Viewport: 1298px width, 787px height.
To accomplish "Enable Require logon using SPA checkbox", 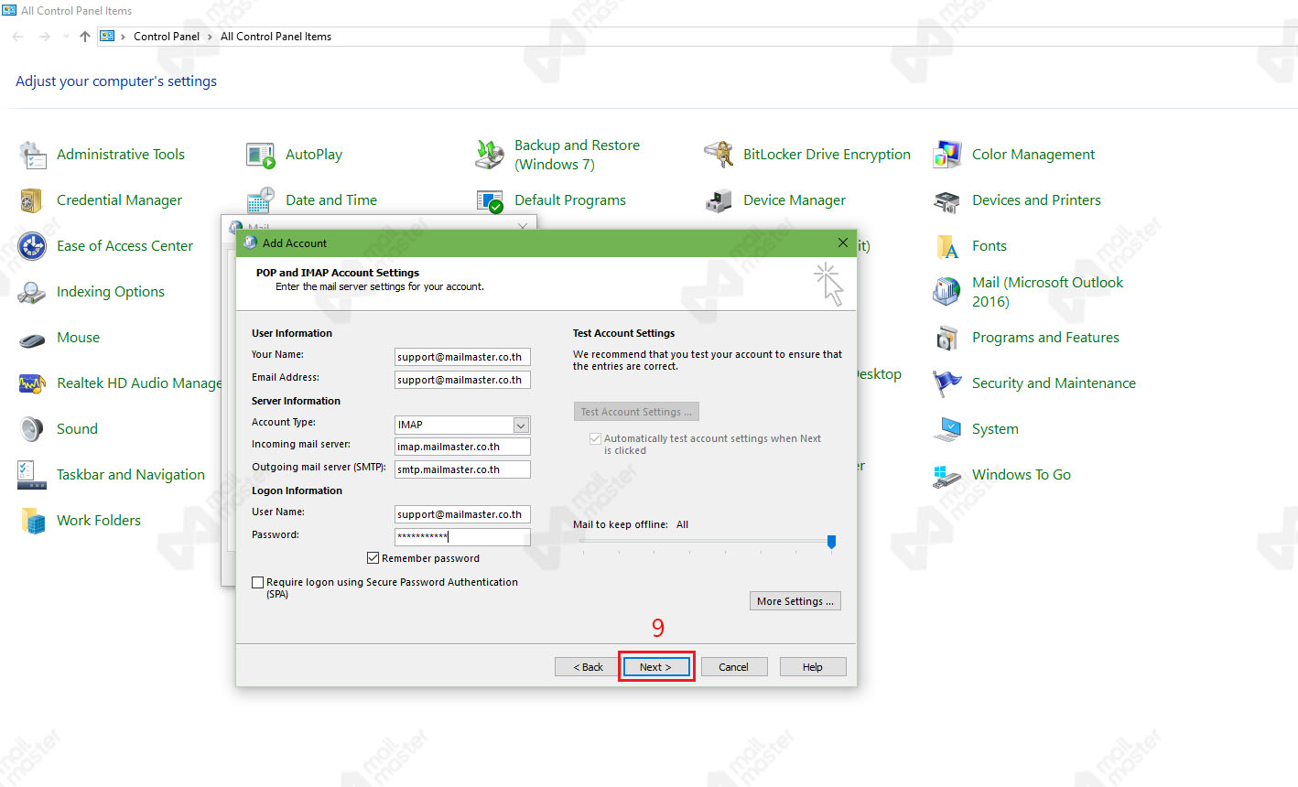I will [x=257, y=582].
